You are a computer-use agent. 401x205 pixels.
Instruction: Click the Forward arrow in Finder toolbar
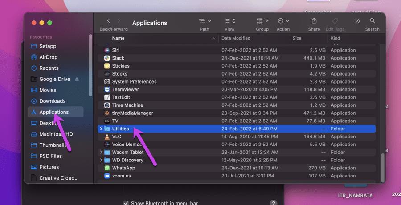(x=119, y=21)
